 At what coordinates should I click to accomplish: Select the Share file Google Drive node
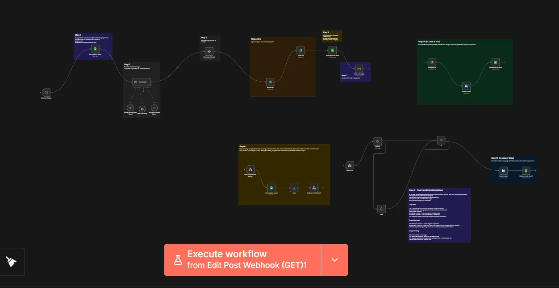(x=301, y=50)
